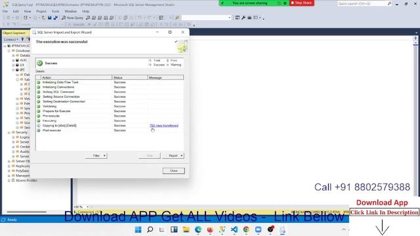Collapse the Security node in Object Explorer
The width and height of the screenshot is (420, 236).
(x=9, y=132)
